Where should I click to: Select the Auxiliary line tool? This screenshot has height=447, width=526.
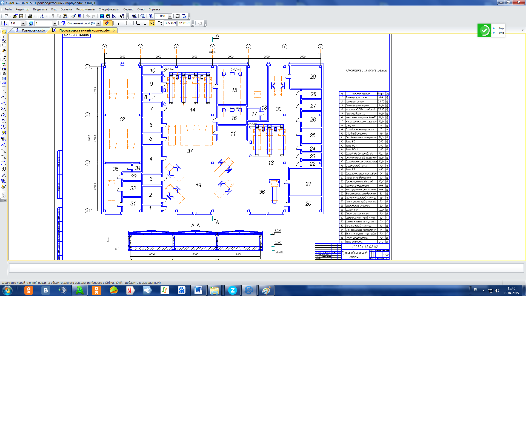click(x=3, y=97)
